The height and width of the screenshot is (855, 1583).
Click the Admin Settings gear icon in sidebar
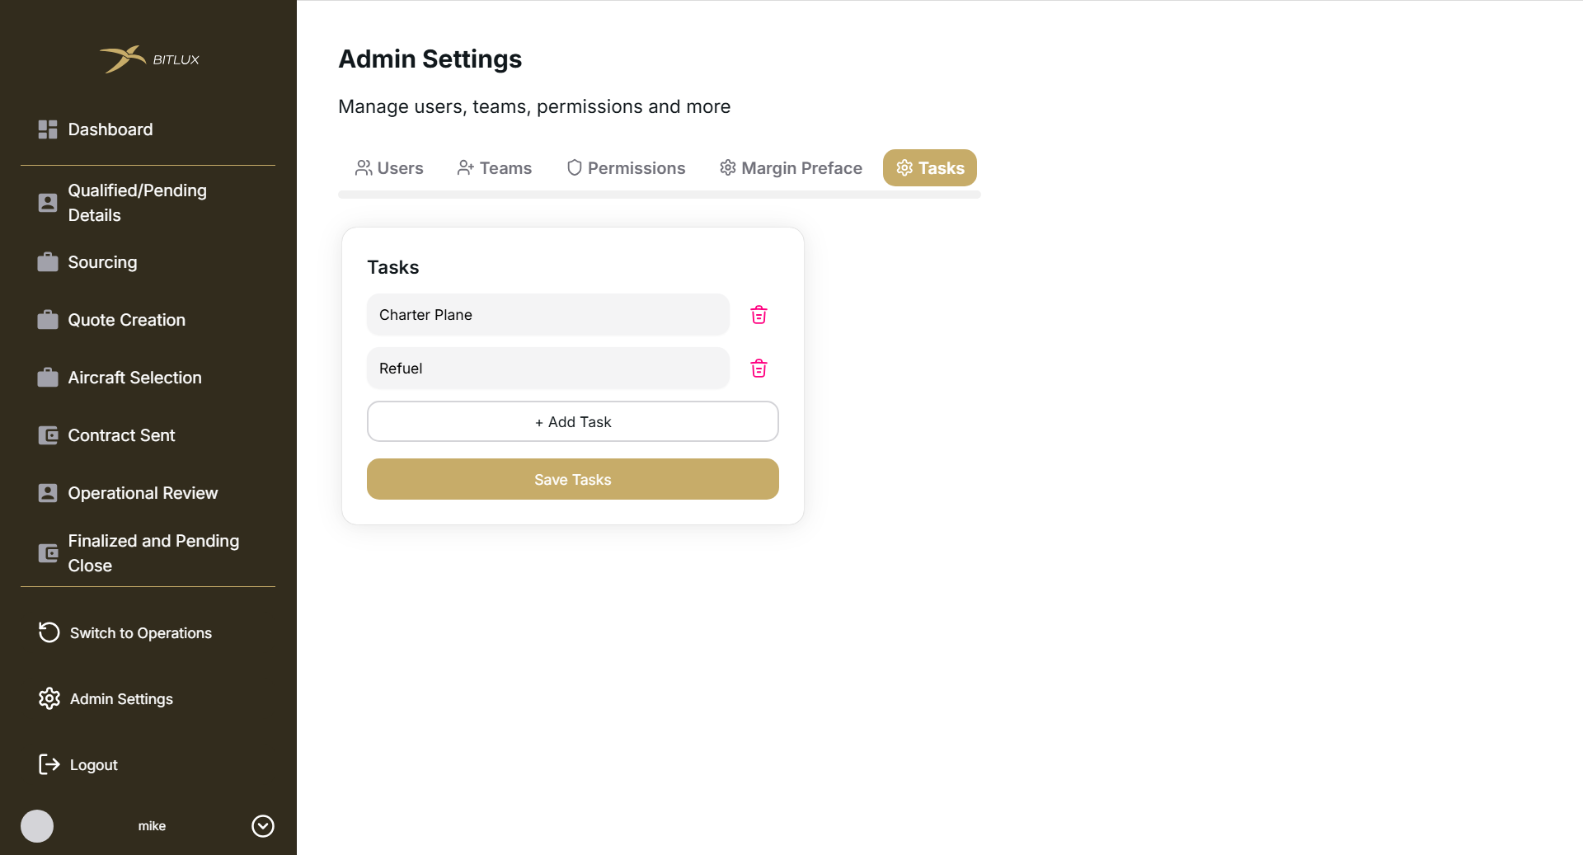(49, 698)
